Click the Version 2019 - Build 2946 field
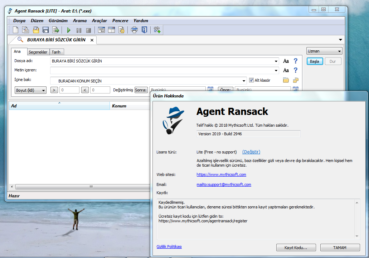 point(248,134)
